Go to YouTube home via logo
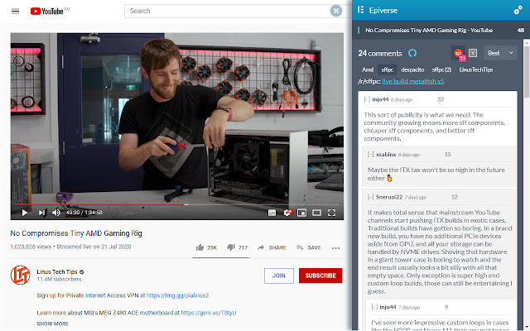This screenshot has width=530, height=331. tap(46, 11)
